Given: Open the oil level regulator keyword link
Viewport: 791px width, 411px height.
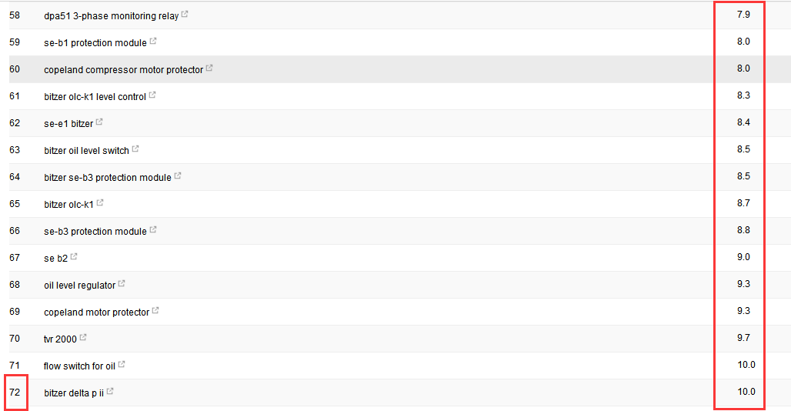Looking at the screenshot, I should coord(79,285).
